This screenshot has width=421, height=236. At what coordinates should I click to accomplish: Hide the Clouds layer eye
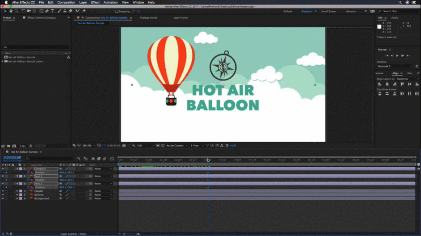[3, 191]
